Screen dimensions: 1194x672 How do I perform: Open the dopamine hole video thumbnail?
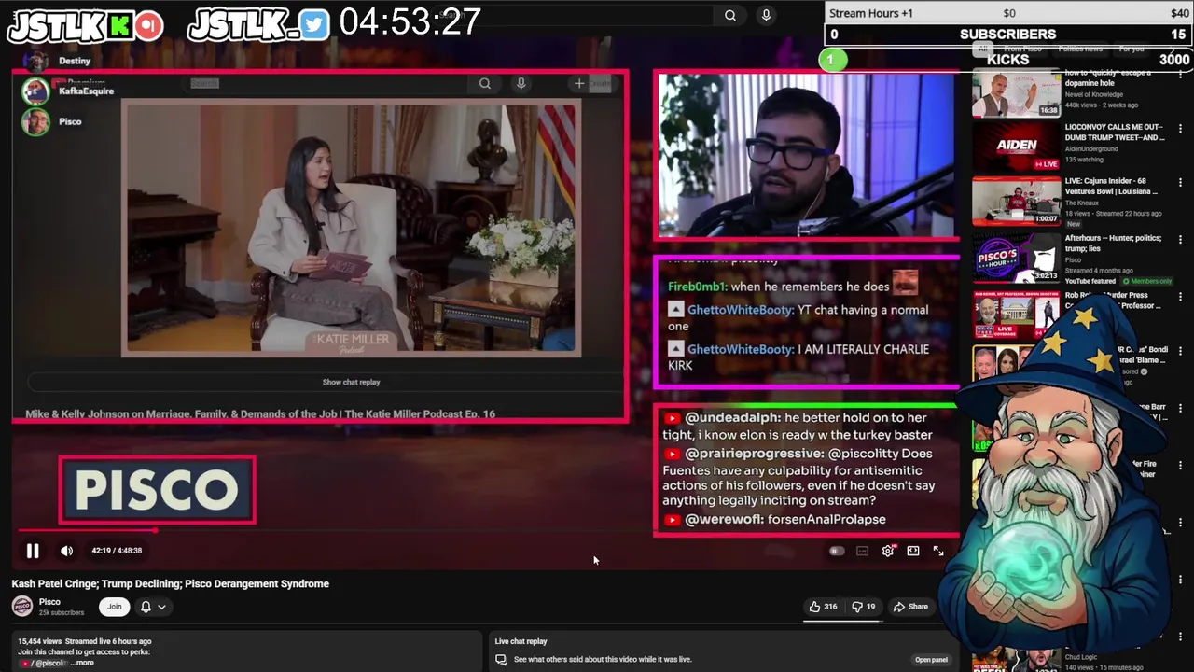tap(1016, 92)
